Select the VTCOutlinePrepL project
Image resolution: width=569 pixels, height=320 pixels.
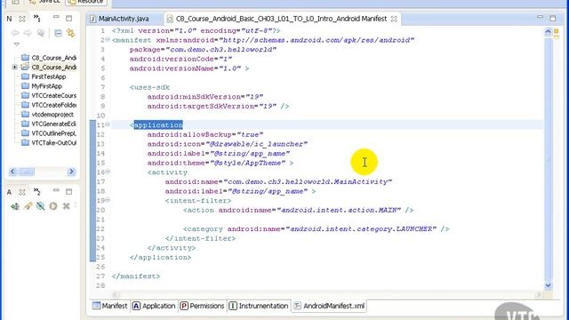click(53, 133)
